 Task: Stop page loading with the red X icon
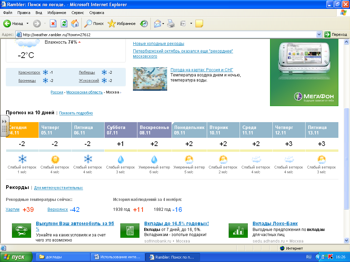pyautogui.click(x=53, y=24)
